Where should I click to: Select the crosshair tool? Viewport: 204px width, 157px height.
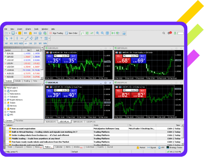click(x=12, y=38)
